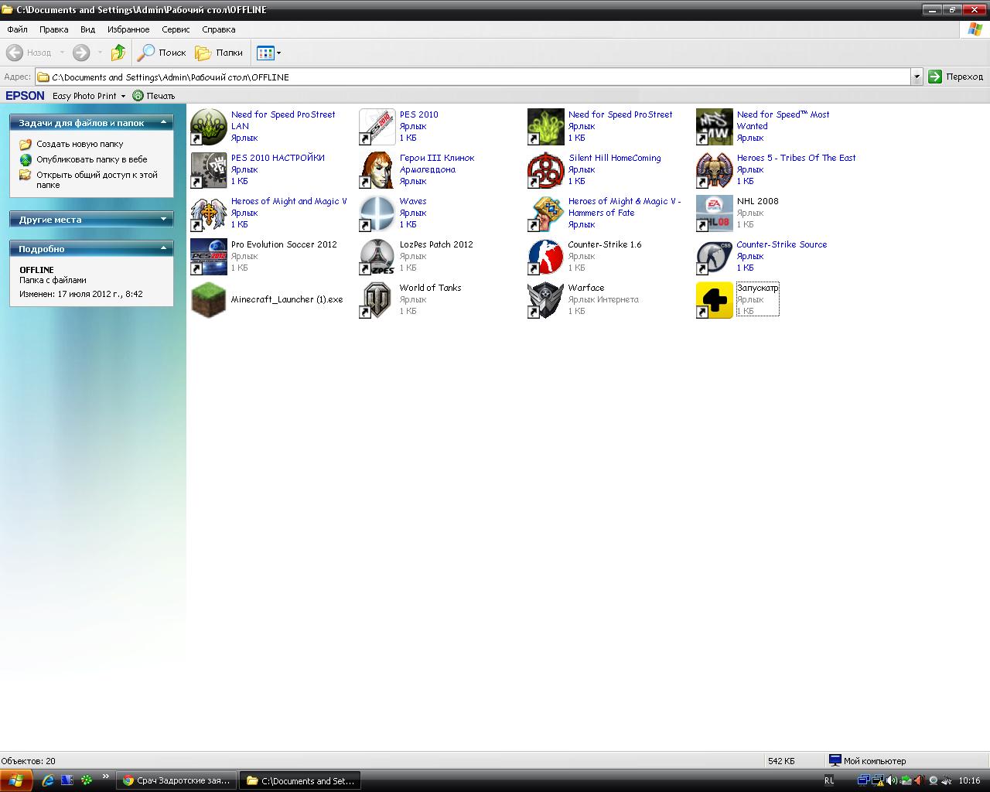
Task: Click the Переход go button
Action: pos(956,77)
